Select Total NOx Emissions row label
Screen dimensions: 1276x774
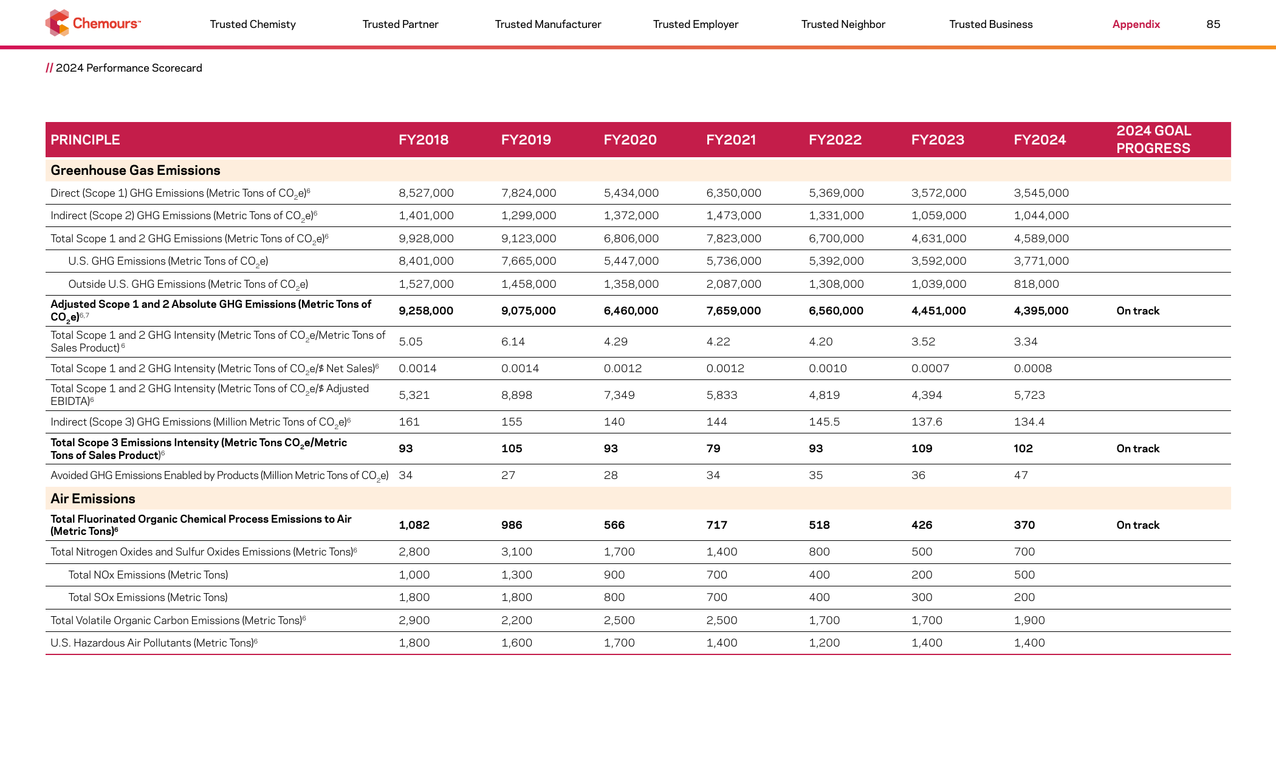click(148, 575)
